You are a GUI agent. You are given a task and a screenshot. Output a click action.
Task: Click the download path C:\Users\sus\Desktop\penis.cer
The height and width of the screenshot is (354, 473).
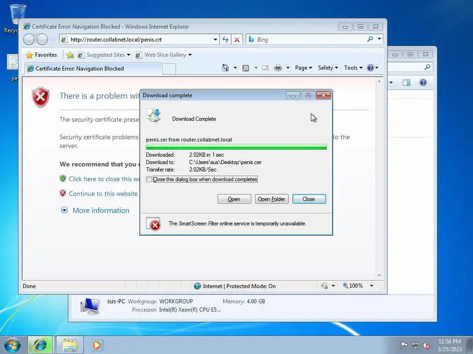[225, 162]
